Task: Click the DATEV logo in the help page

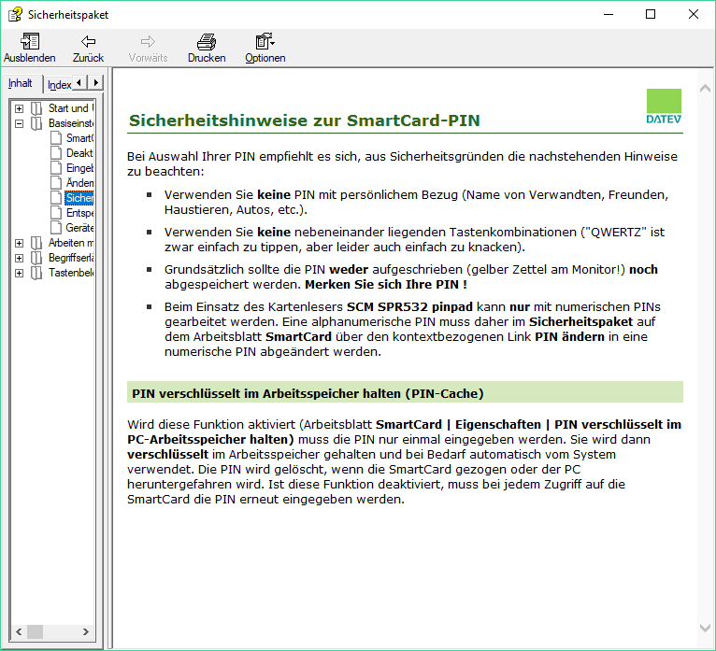Action: [664, 106]
